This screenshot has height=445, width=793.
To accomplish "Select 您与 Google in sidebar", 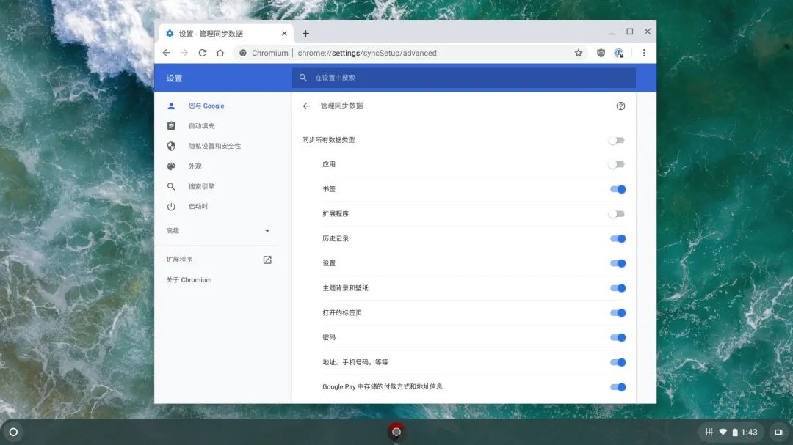I will click(x=206, y=106).
